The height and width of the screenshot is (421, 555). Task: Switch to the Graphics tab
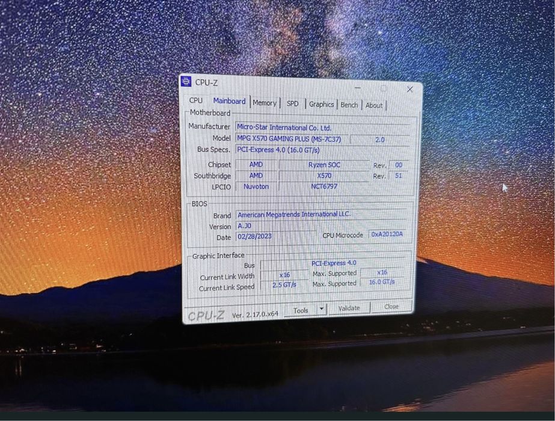coord(321,104)
